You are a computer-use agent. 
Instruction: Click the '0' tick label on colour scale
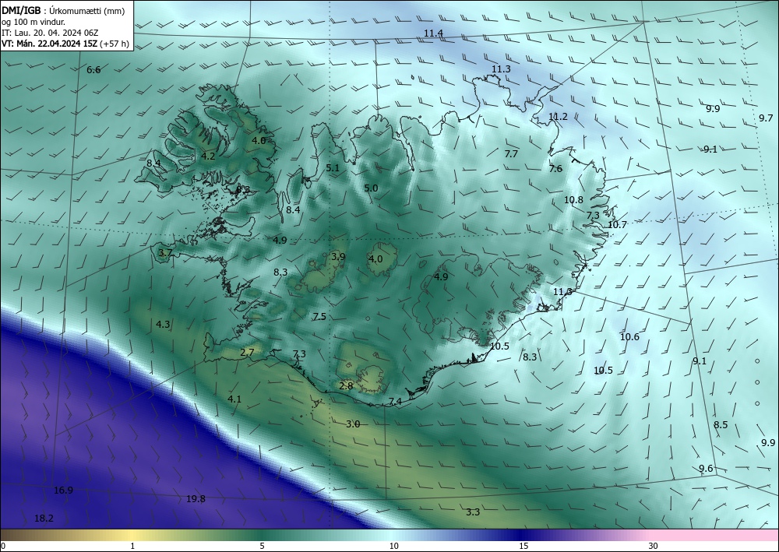tap(3, 546)
